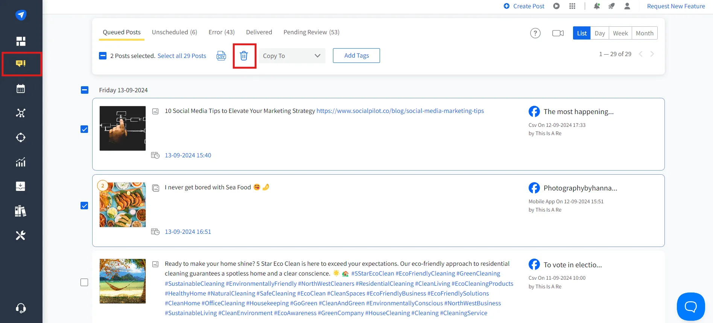The image size is (713, 323).
Task: Open the apps grid icon in top bar
Action: 572,6
